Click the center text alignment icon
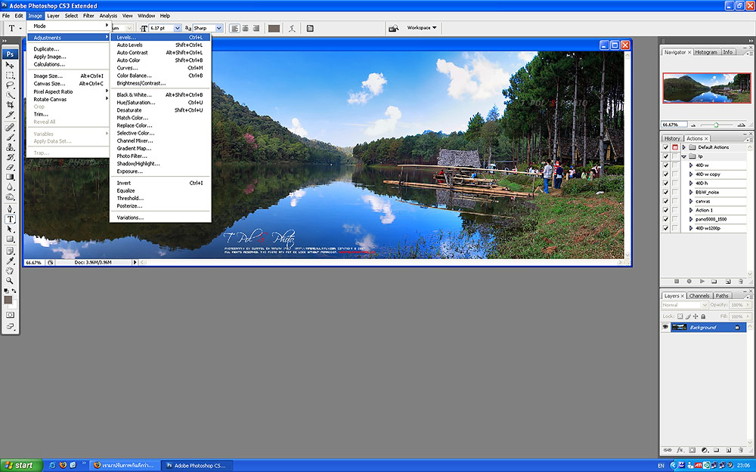756x472 pixels. [245, 28]
